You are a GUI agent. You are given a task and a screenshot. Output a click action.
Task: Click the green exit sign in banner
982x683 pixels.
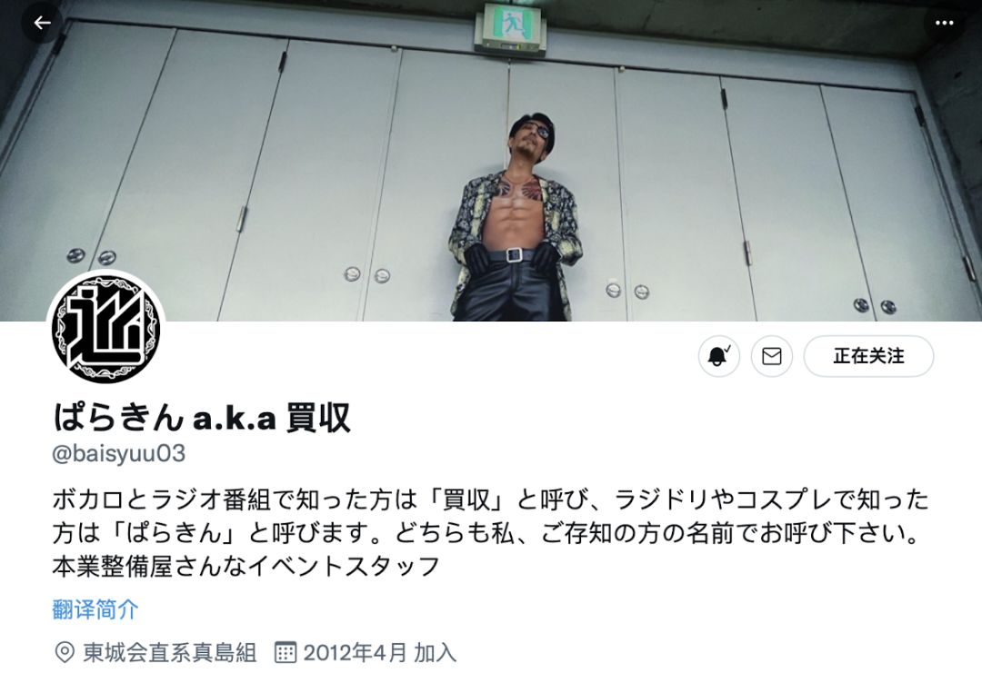coord(511,26)
